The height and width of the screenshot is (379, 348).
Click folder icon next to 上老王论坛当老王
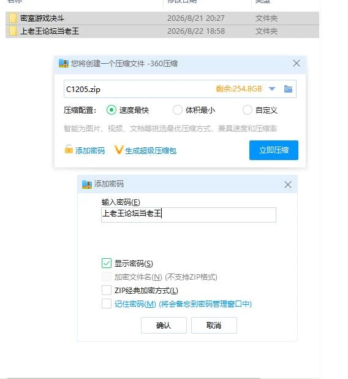[x=13, y=31]
